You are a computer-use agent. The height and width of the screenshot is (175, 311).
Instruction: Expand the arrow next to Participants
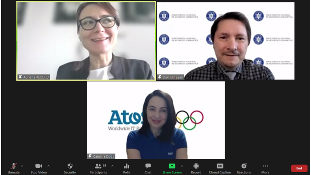112,166
